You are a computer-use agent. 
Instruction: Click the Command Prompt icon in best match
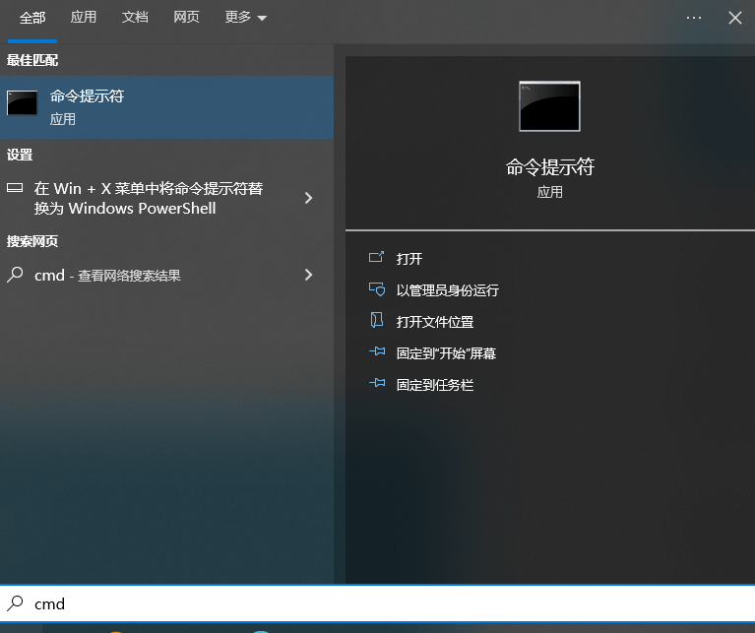click(23, 103)
